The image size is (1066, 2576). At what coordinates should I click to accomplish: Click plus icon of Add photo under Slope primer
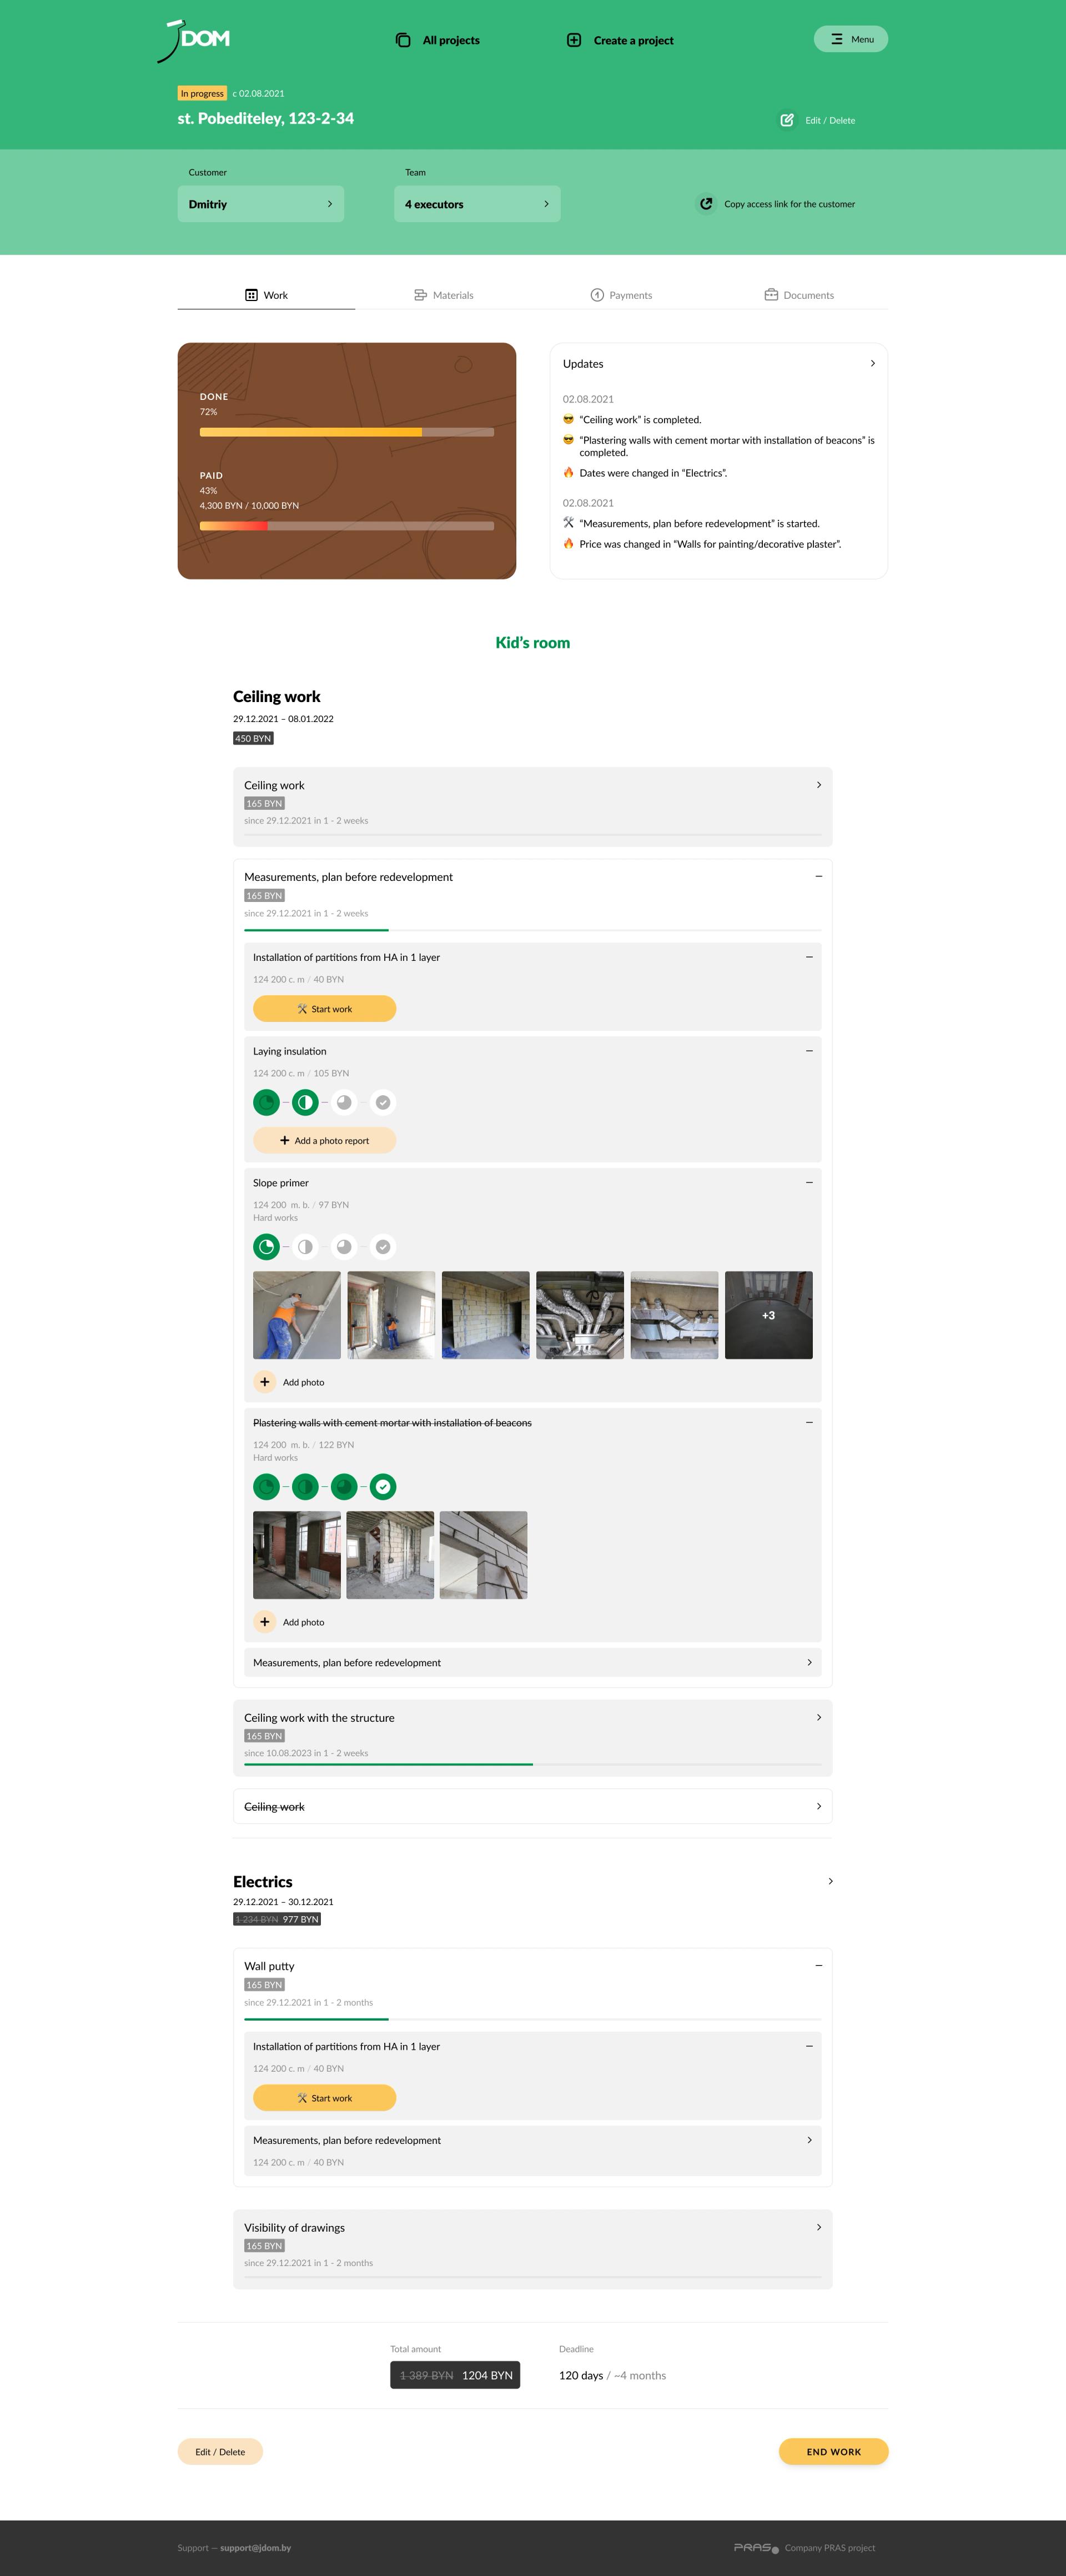[264, 1382]
